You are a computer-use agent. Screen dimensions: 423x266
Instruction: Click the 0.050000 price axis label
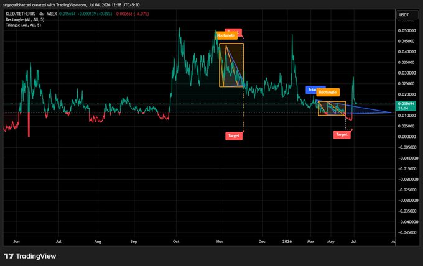click(407, 30)
